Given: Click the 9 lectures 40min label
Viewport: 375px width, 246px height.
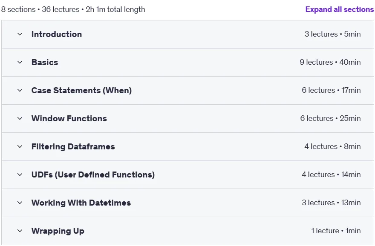Looking at the screenshot, I should (x=330, y=62).
